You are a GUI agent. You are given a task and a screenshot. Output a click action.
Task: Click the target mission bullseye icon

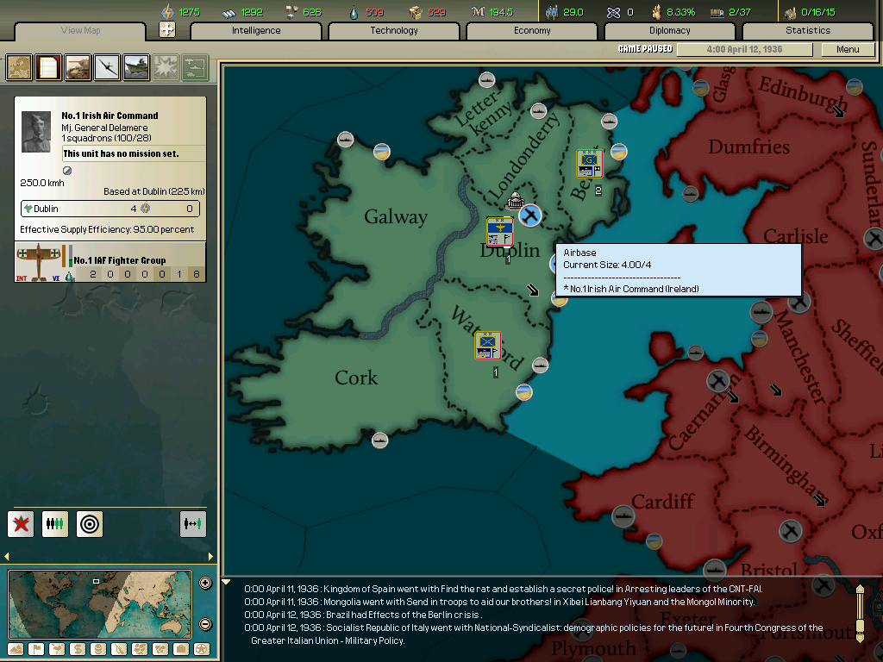pyautogui.click(x=89, y=523)
